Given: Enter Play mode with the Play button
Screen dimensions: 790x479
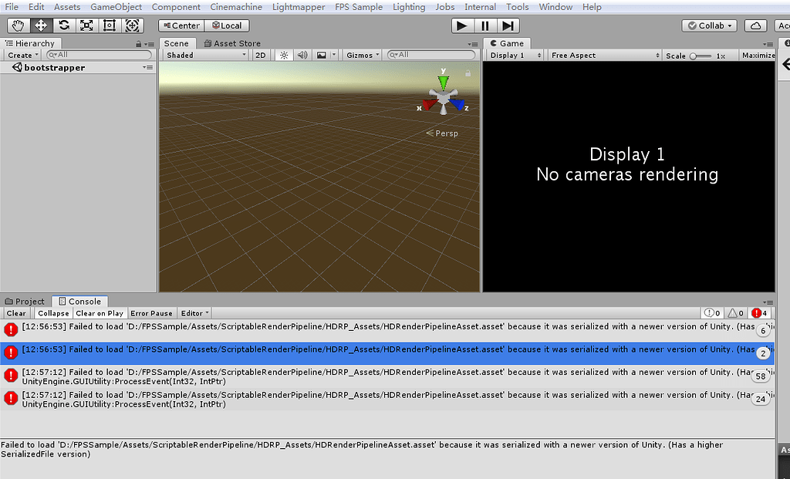Looking at the screenshot, I should tap(461, 25).
